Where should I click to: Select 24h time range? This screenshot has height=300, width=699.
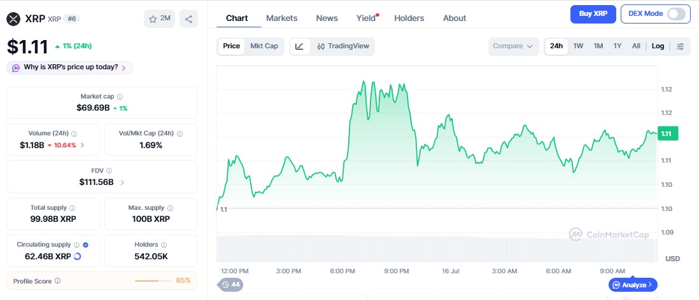click(556, 46)
